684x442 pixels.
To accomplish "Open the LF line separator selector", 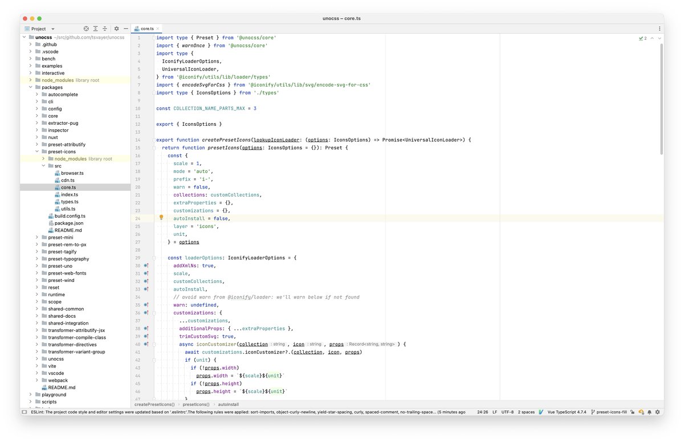I will (495, 412).
